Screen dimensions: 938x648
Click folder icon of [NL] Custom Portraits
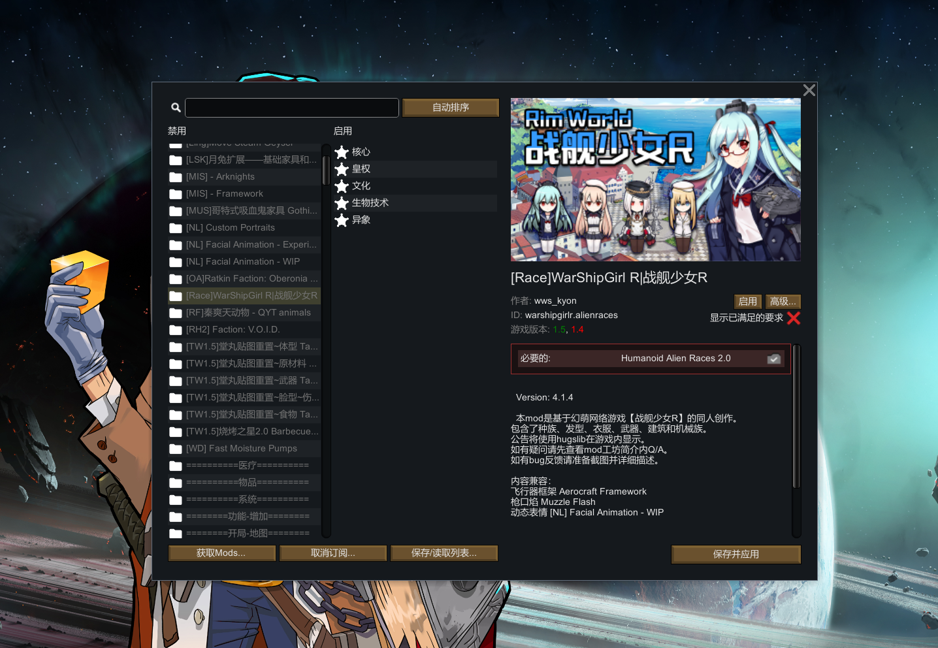(176, 228)
